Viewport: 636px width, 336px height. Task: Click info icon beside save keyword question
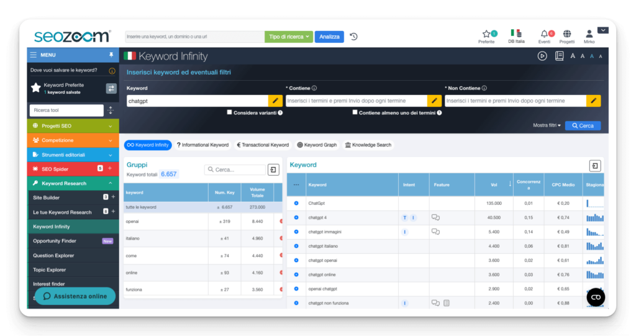112,71
